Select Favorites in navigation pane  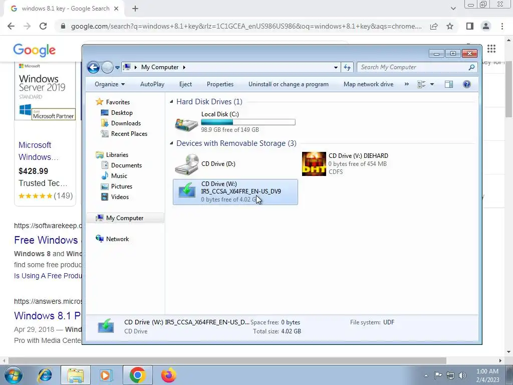pos(118,102)
